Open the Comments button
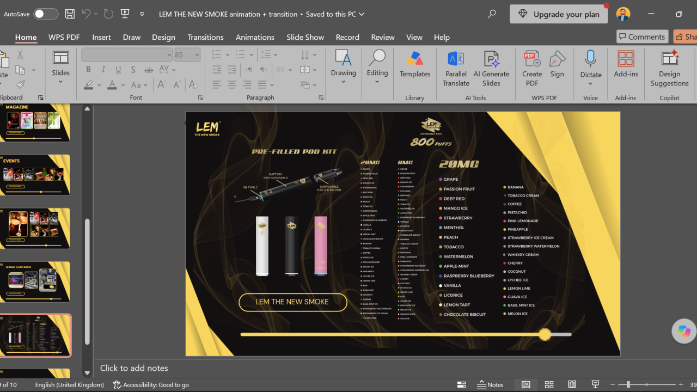The width and height of the screenshot is (697, 392). (643, 36)
